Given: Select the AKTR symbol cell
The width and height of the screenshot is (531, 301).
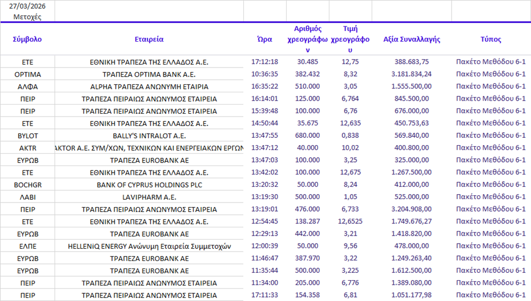Looking at the screenshot, I should tap(28, 148).
